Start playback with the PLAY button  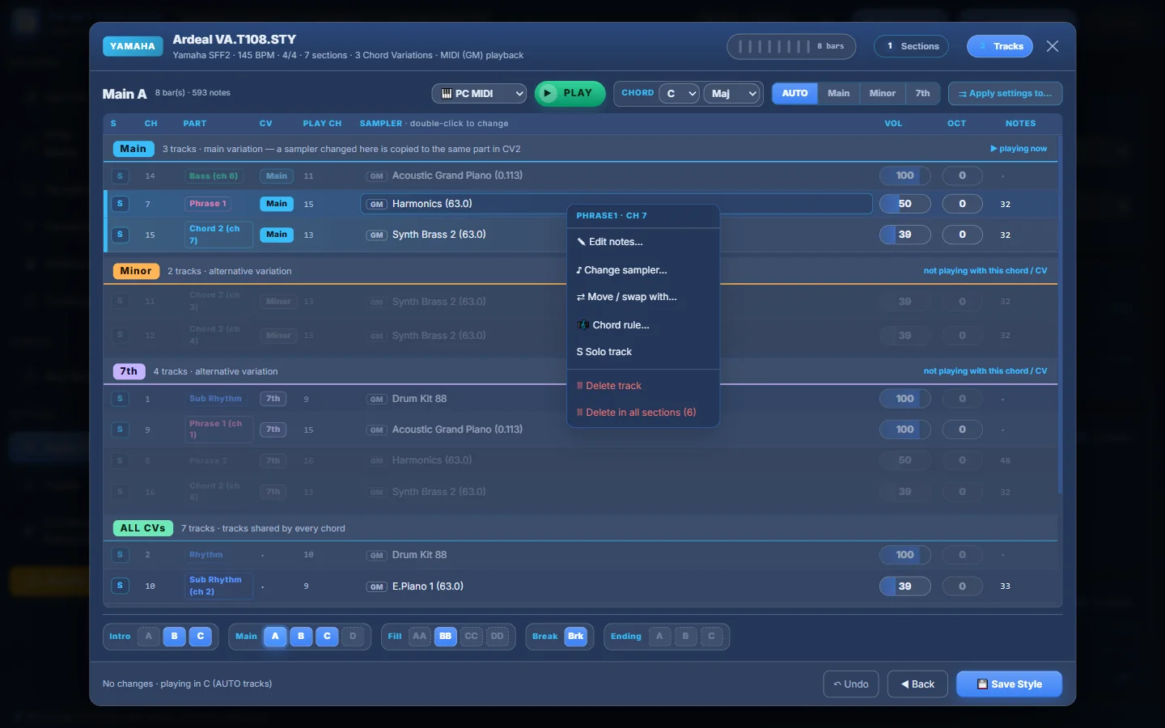pyautogui.click(x=570, y=94)
